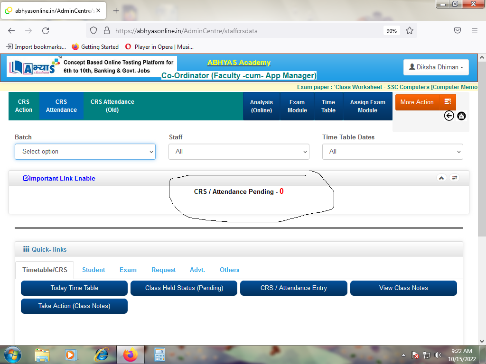486x364 pixels.
Task: Open CRS / Attendance Entry button
Action: click(293, 288)
